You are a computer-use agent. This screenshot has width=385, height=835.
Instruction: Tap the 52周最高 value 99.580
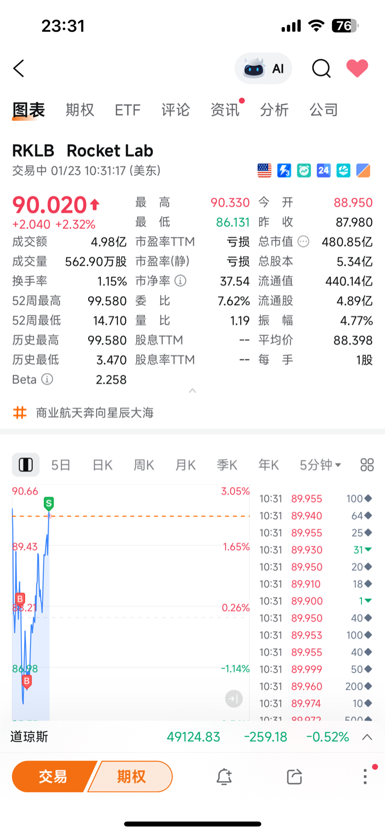tap(107, 301)
